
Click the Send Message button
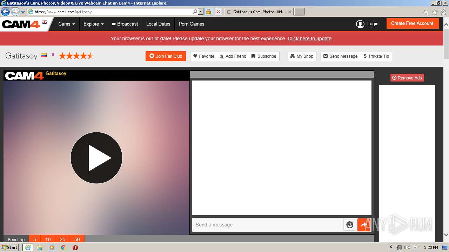pos(340,56)
